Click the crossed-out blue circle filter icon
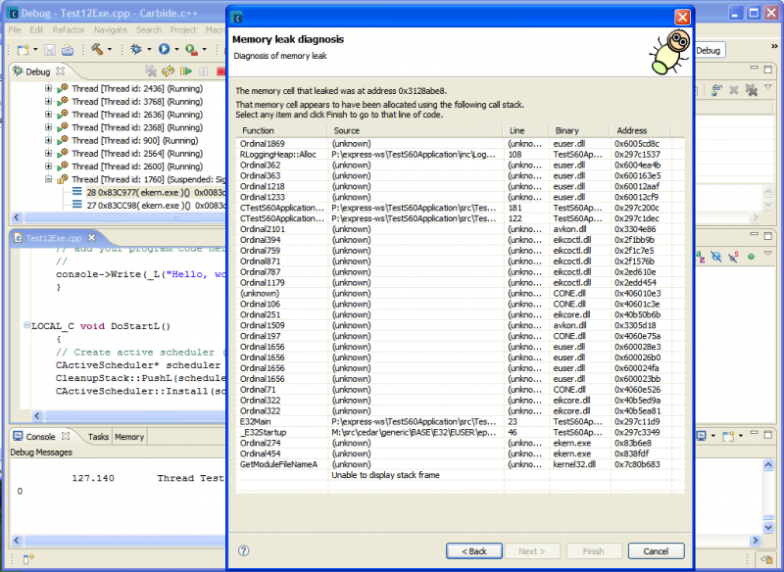The height and width of the screenshot is (572, 784). (716, 257)
